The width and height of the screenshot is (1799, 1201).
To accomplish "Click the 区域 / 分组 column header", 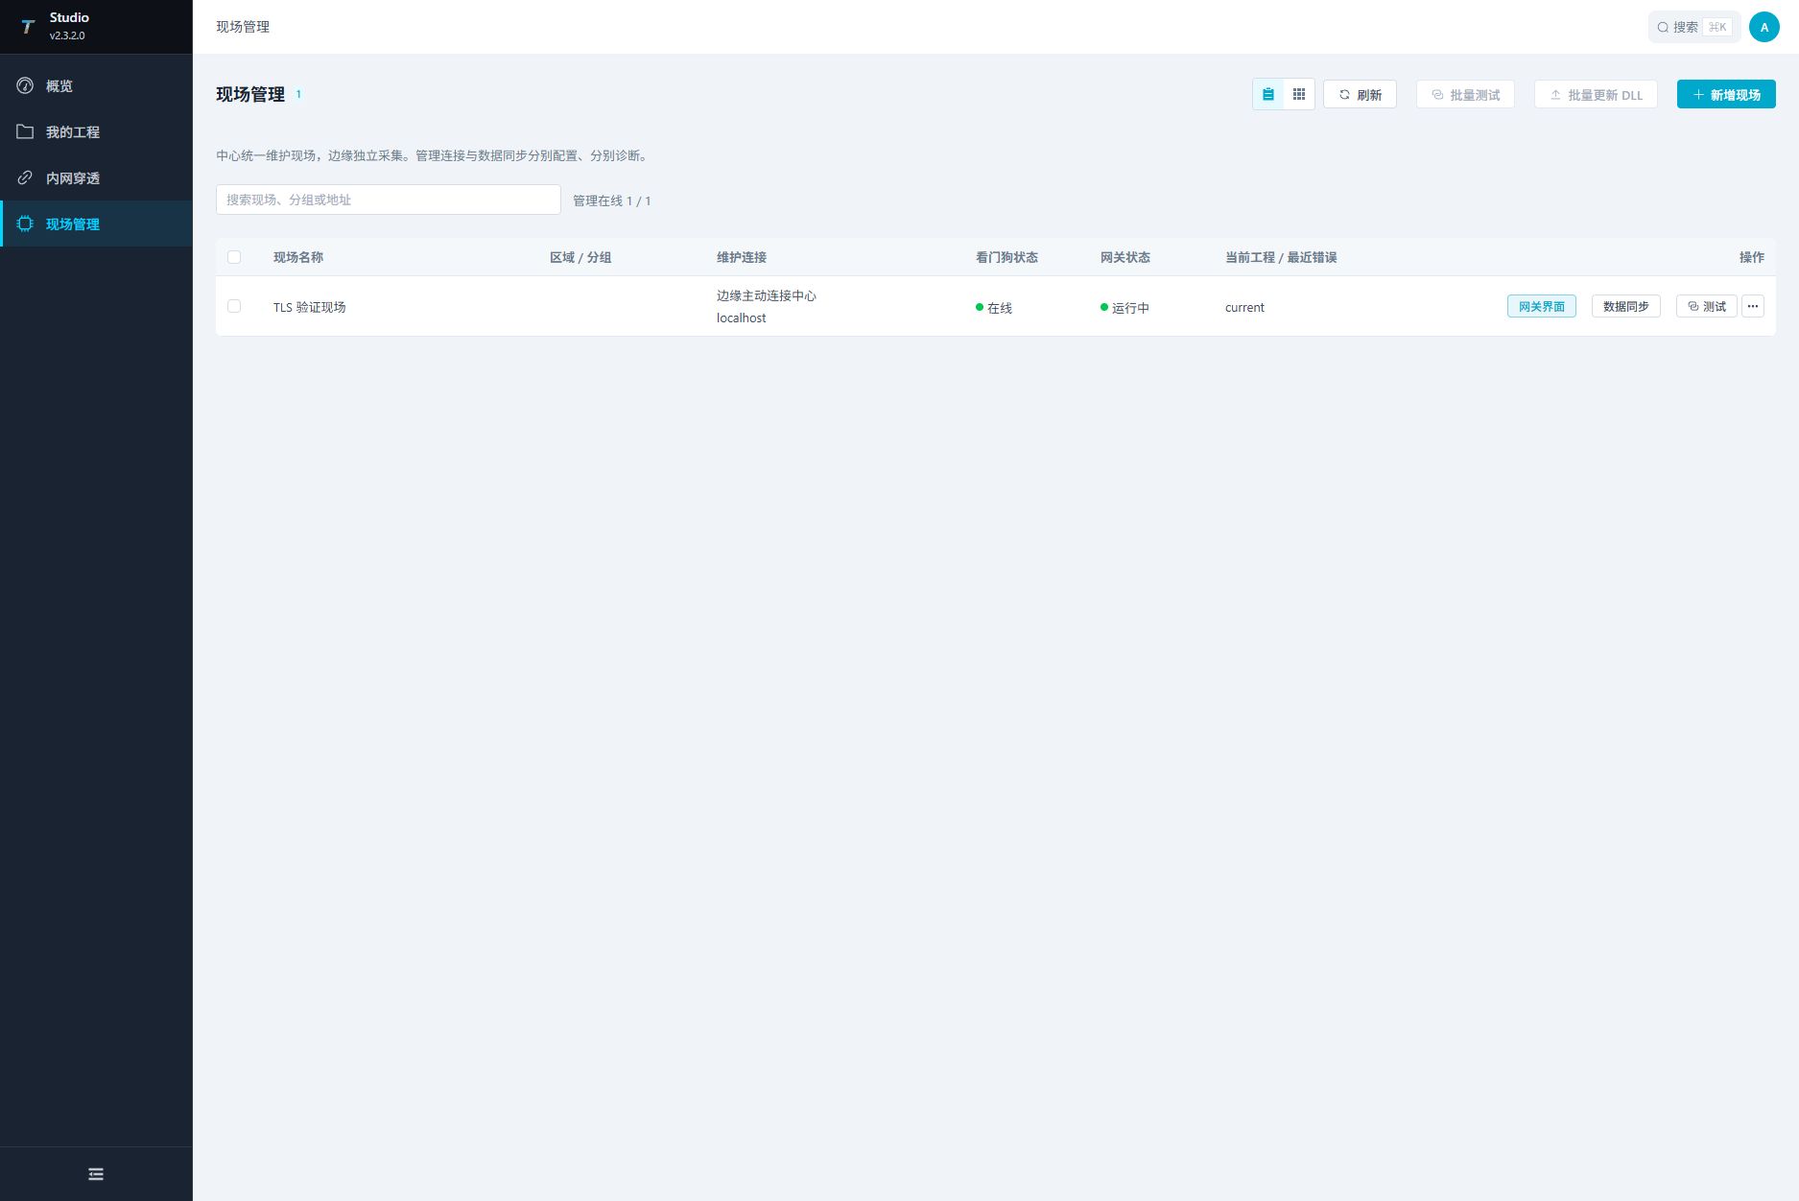I will coord(580,257).
